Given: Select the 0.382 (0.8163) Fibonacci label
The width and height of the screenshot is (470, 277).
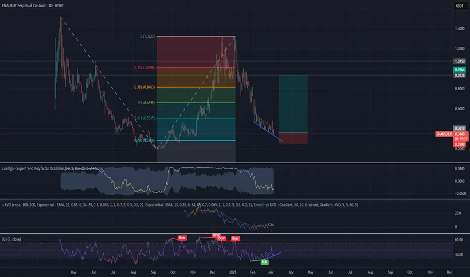Looking at the screenshot, I should click(144, 87).
